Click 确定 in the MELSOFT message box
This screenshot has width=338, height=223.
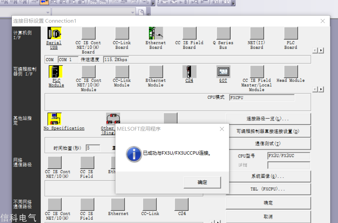tap(202, 182)
